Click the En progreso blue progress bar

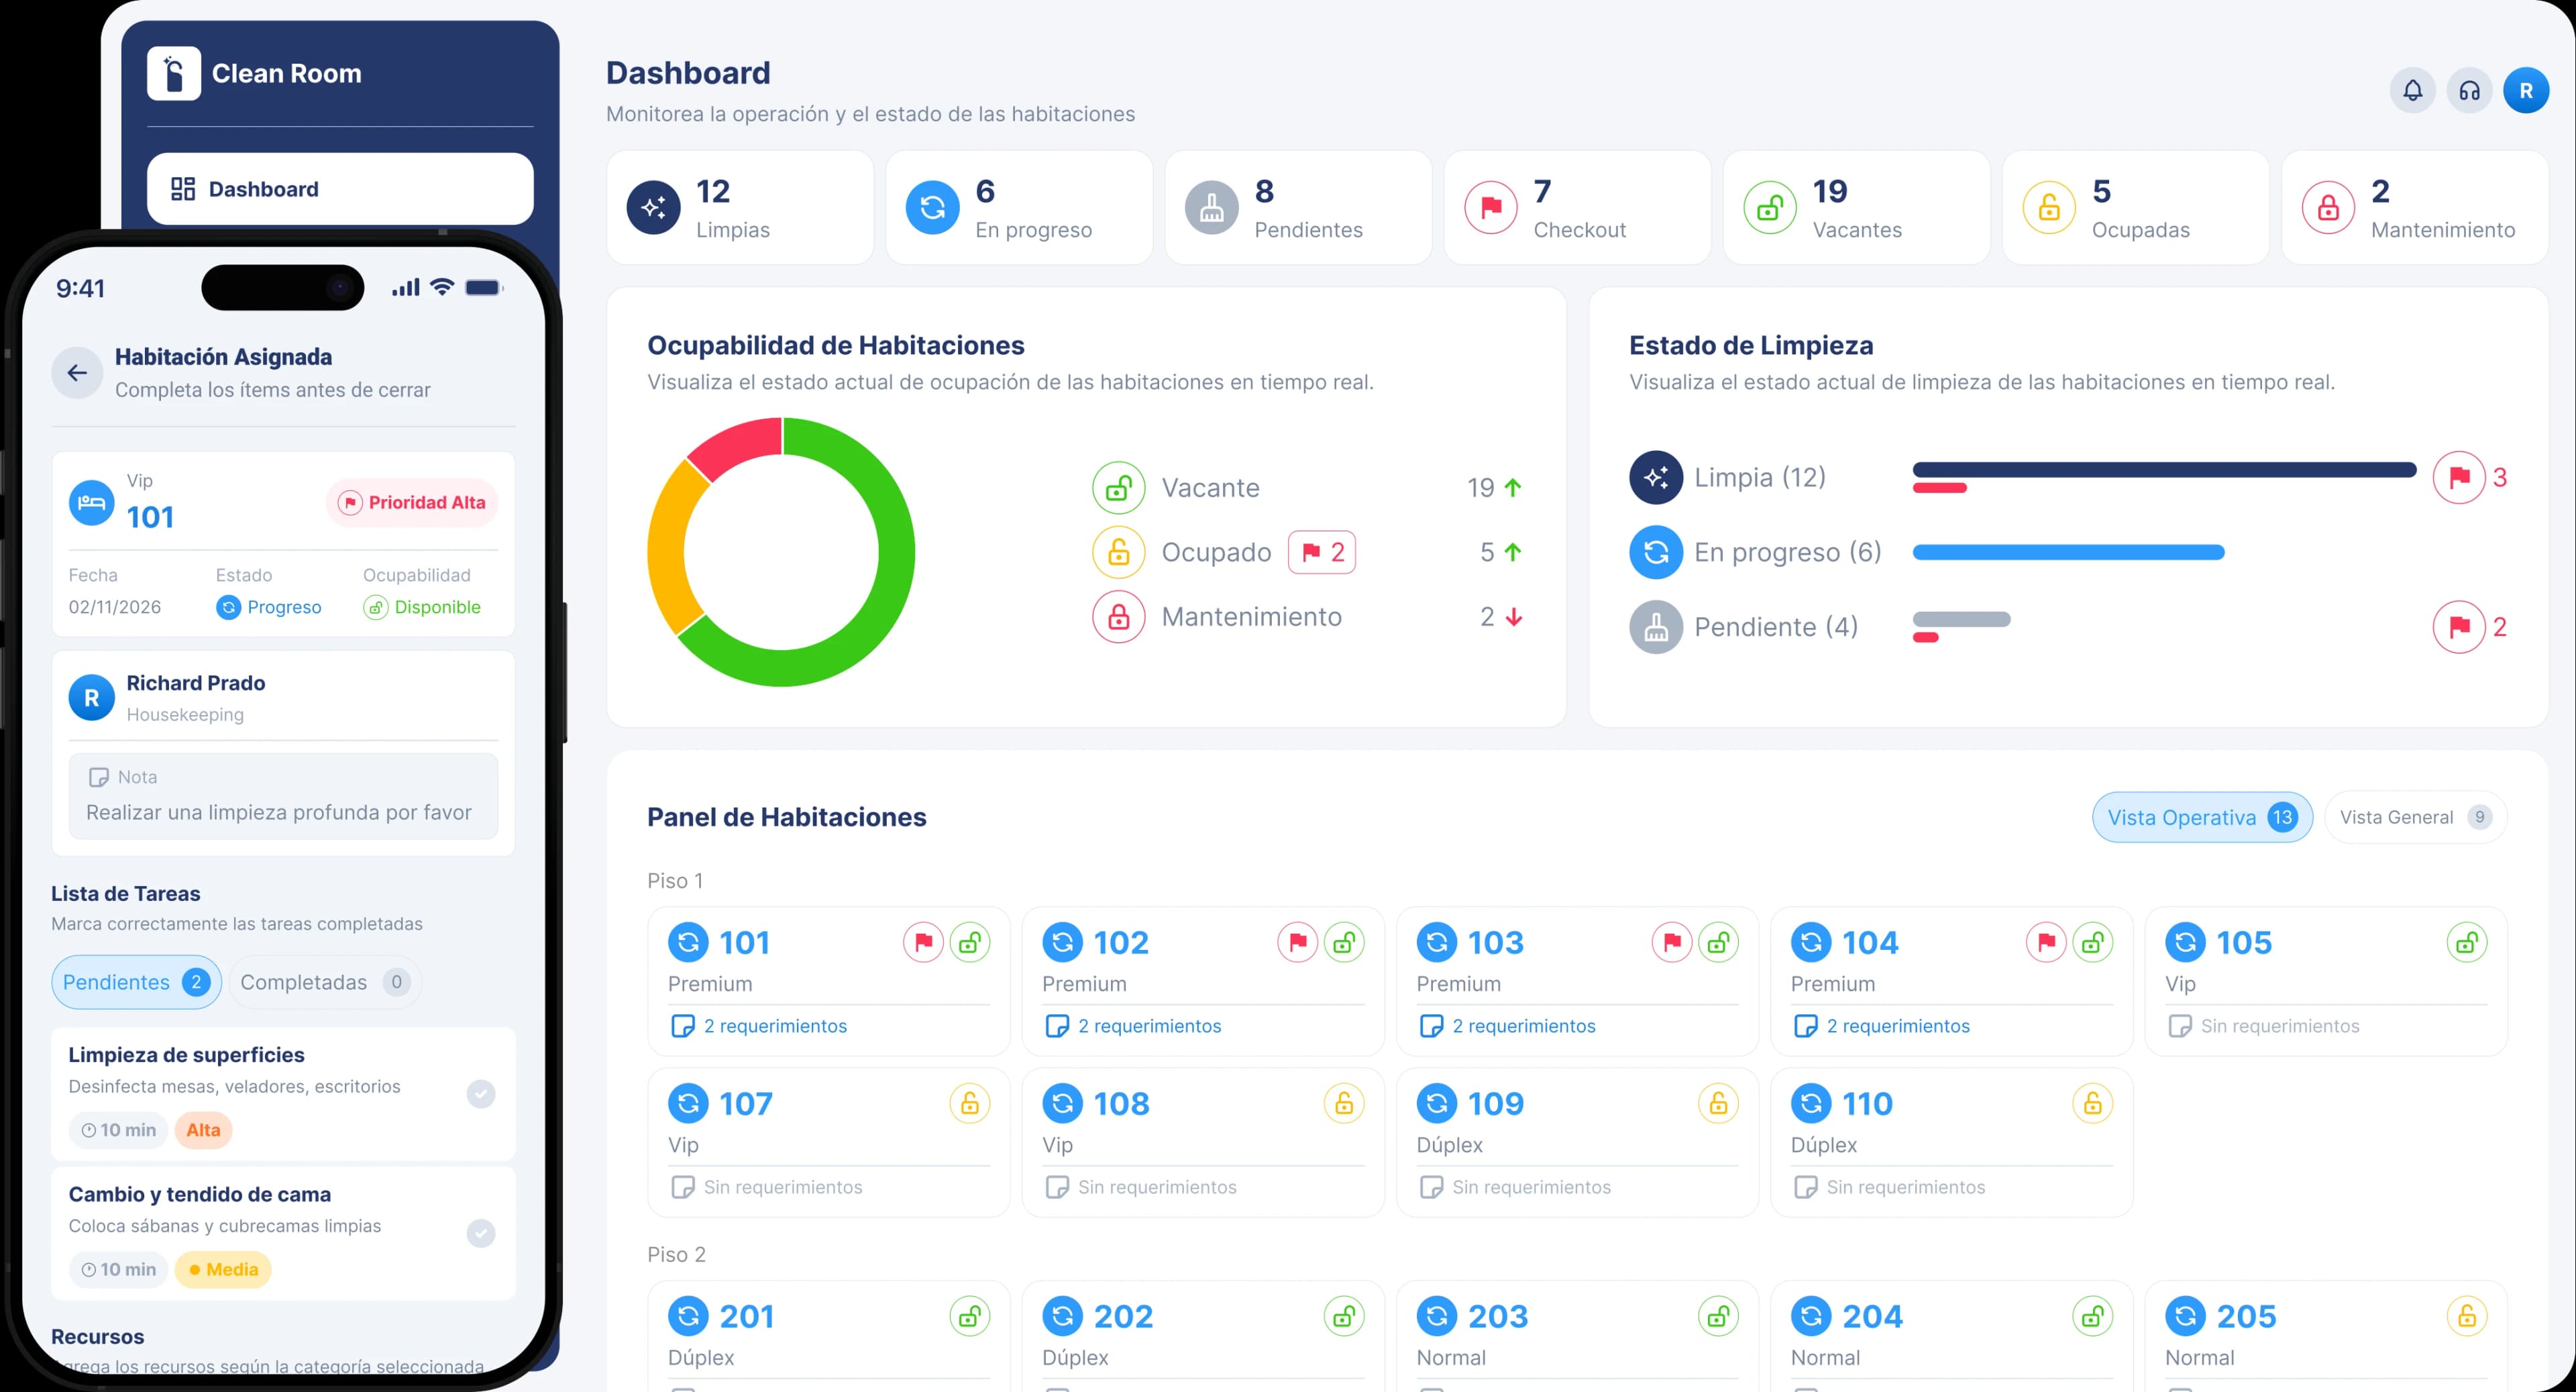coord(2068,552)
